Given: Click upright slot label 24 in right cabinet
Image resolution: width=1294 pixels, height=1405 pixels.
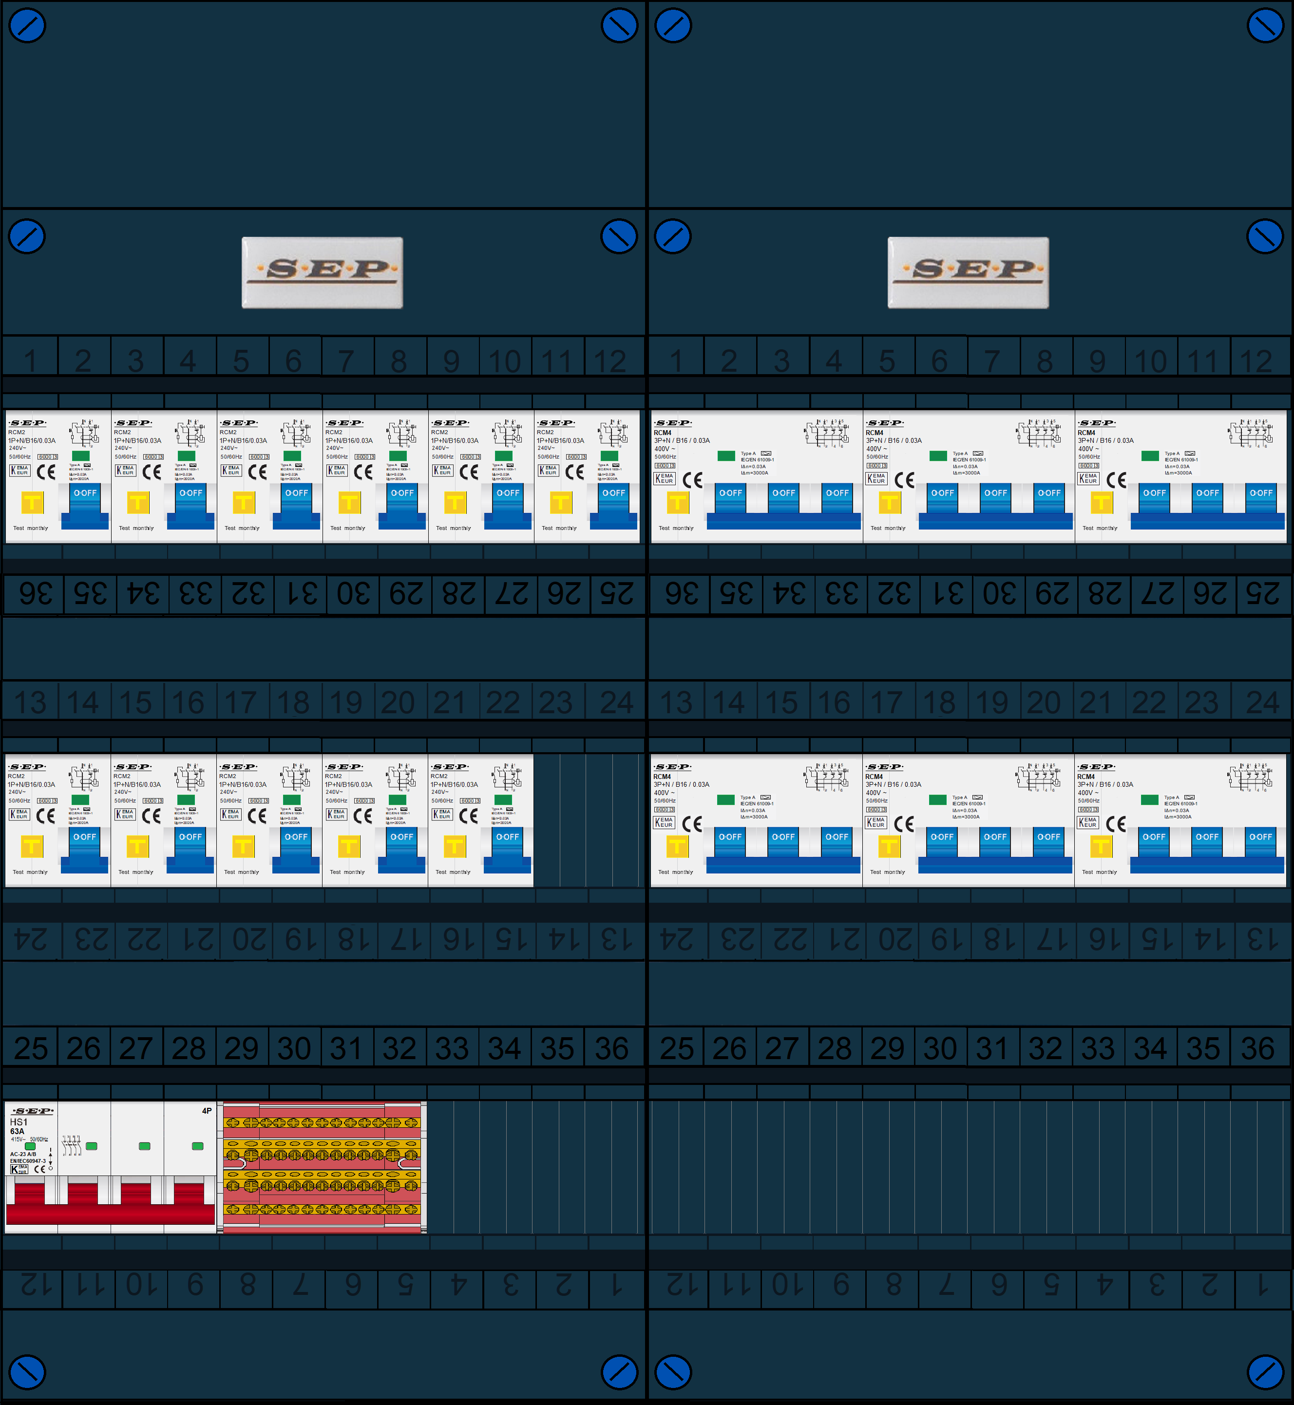Looking at the screenshot, I should point(1262,702).
